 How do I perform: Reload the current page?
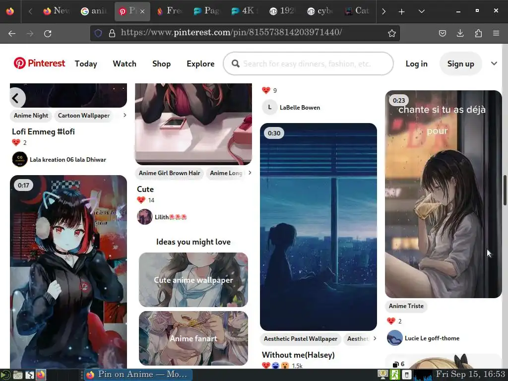pyautogui.click(x=48, y=33)
